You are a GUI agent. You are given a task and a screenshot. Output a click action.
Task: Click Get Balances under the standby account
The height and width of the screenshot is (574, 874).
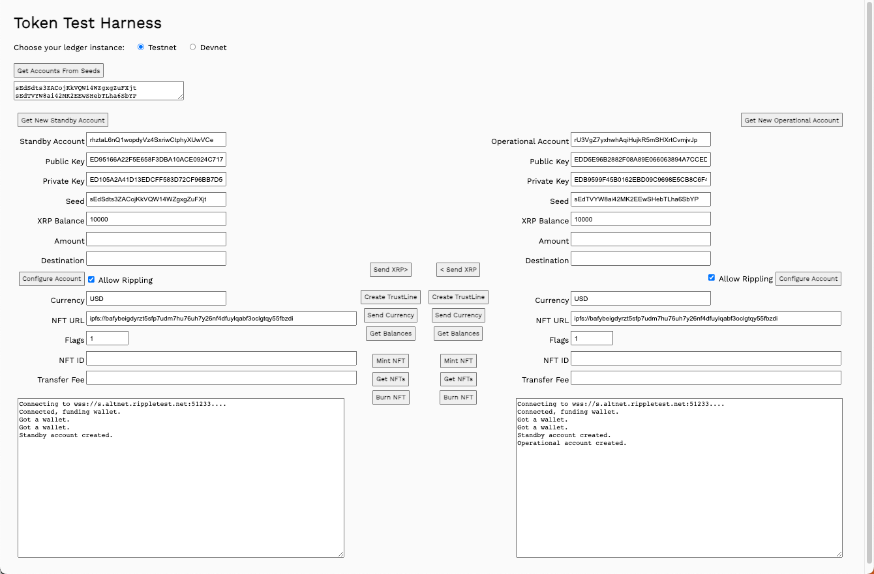(390, 333)
